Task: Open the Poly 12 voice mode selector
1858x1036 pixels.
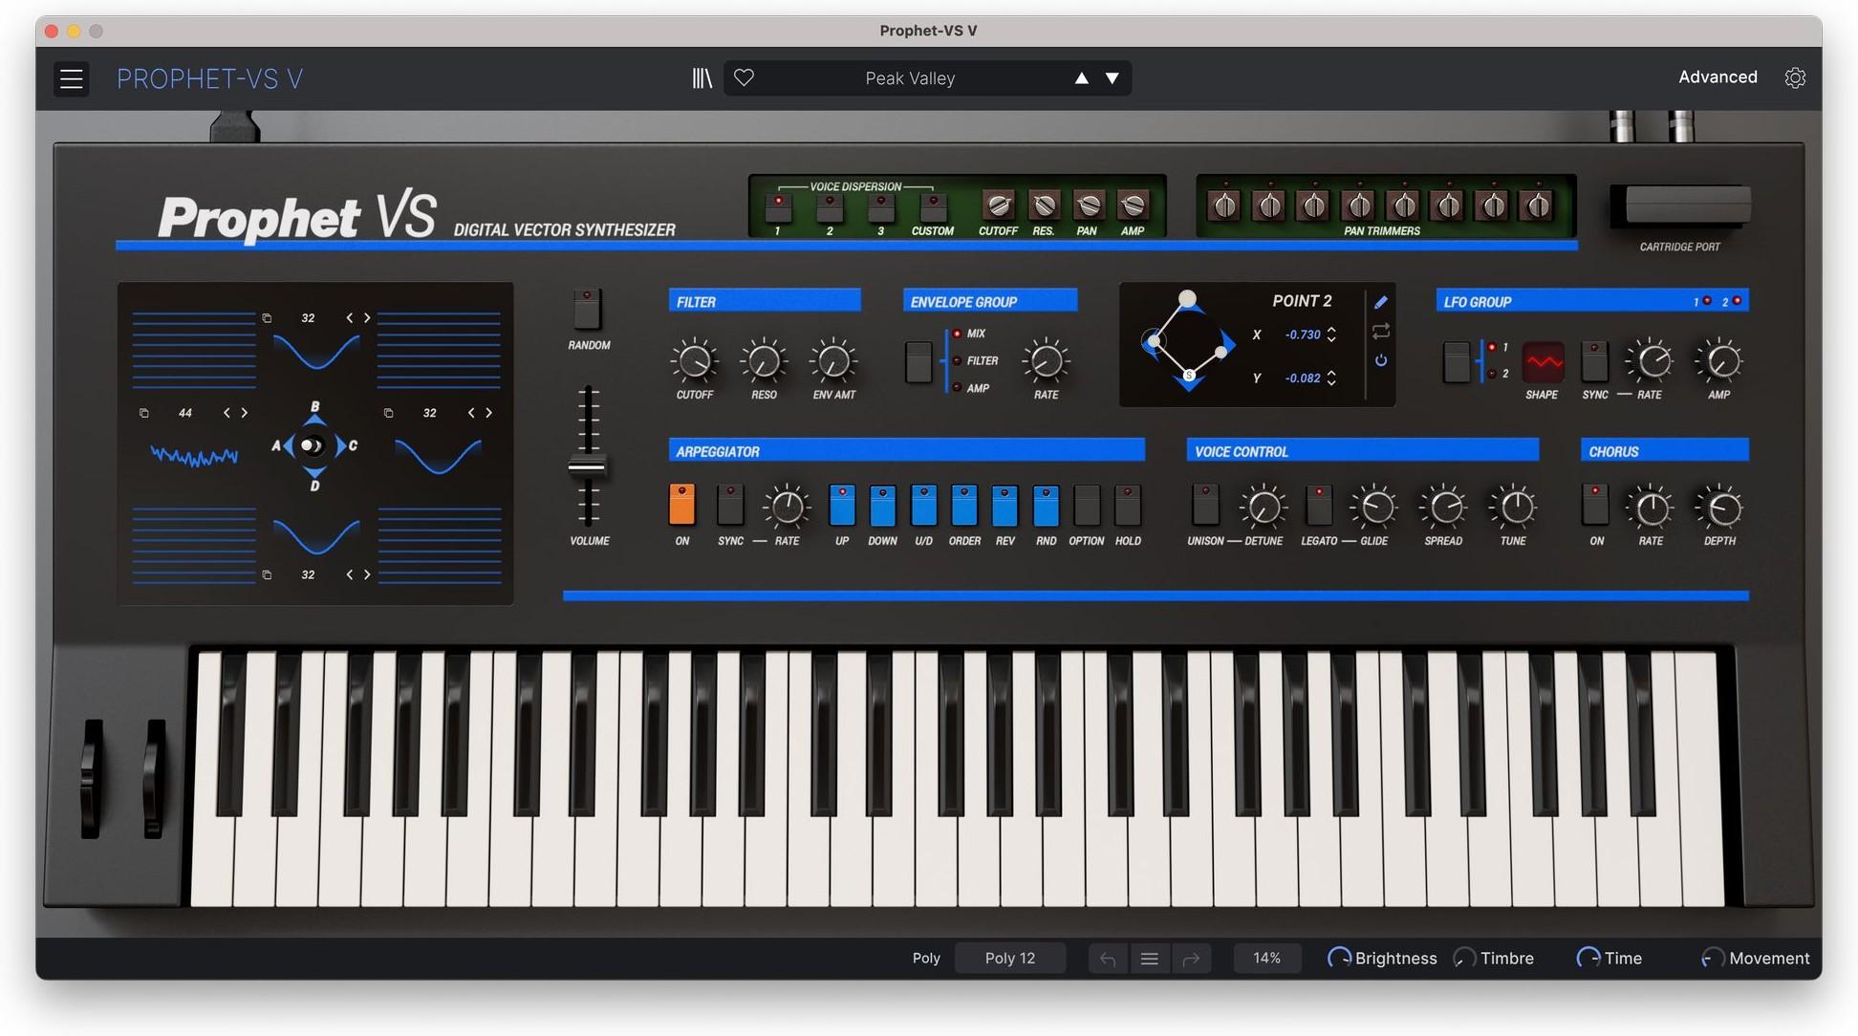Action: point(1010,958)
